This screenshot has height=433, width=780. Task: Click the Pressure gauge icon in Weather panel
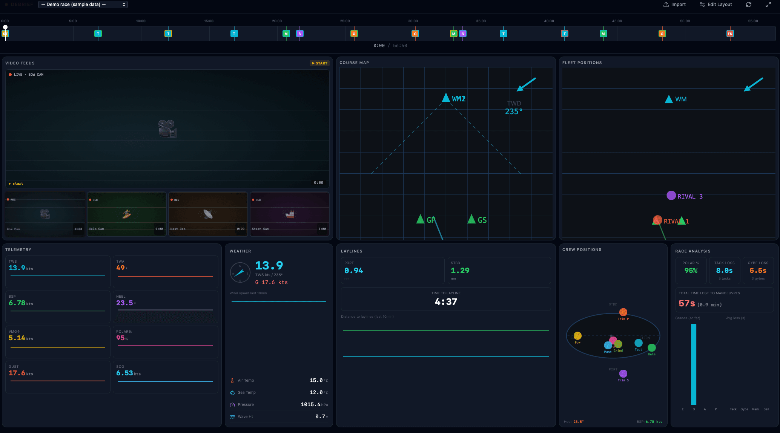point(232,404)
